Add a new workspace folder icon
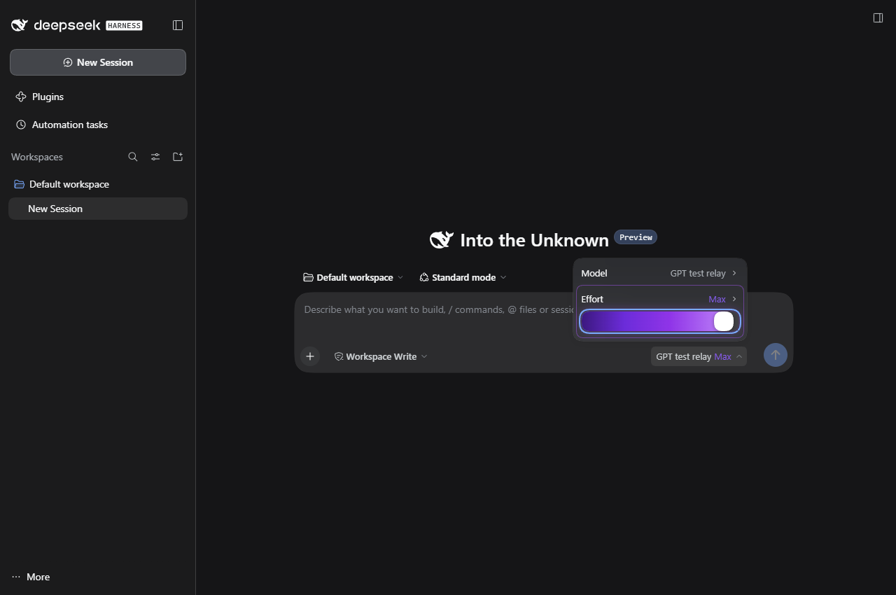The image size is (896, 595). coord(178,157)
